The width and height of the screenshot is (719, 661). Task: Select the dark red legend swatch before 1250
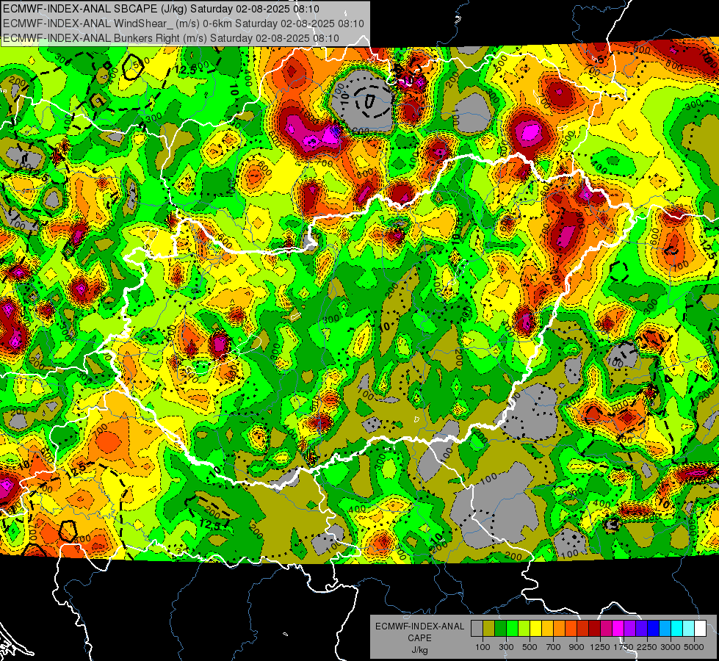594,629
